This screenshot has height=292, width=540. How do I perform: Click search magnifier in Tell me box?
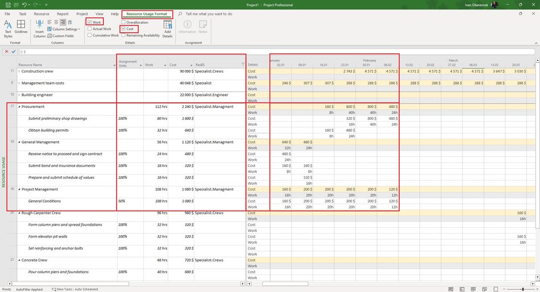pos(180,14)
